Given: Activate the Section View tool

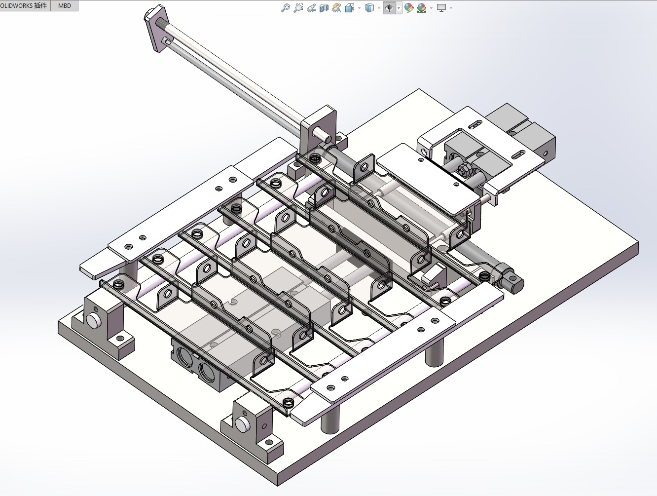Looking at the screenshot, I should (x=324, y=8).
